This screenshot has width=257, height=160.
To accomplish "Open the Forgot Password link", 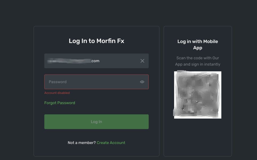I will (60, 103).
